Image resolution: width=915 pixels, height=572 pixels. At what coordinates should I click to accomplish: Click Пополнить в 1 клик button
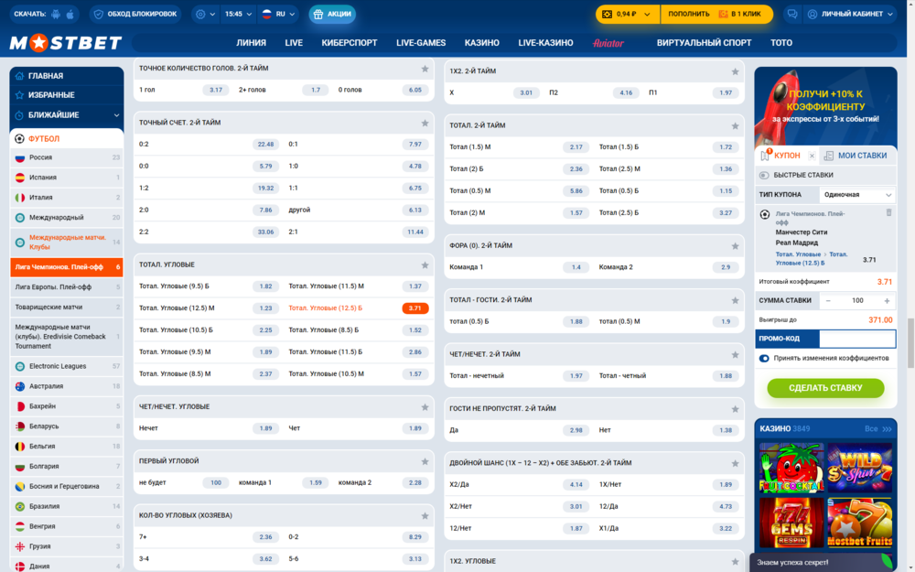pyautogui.click(x=716, y=14)
